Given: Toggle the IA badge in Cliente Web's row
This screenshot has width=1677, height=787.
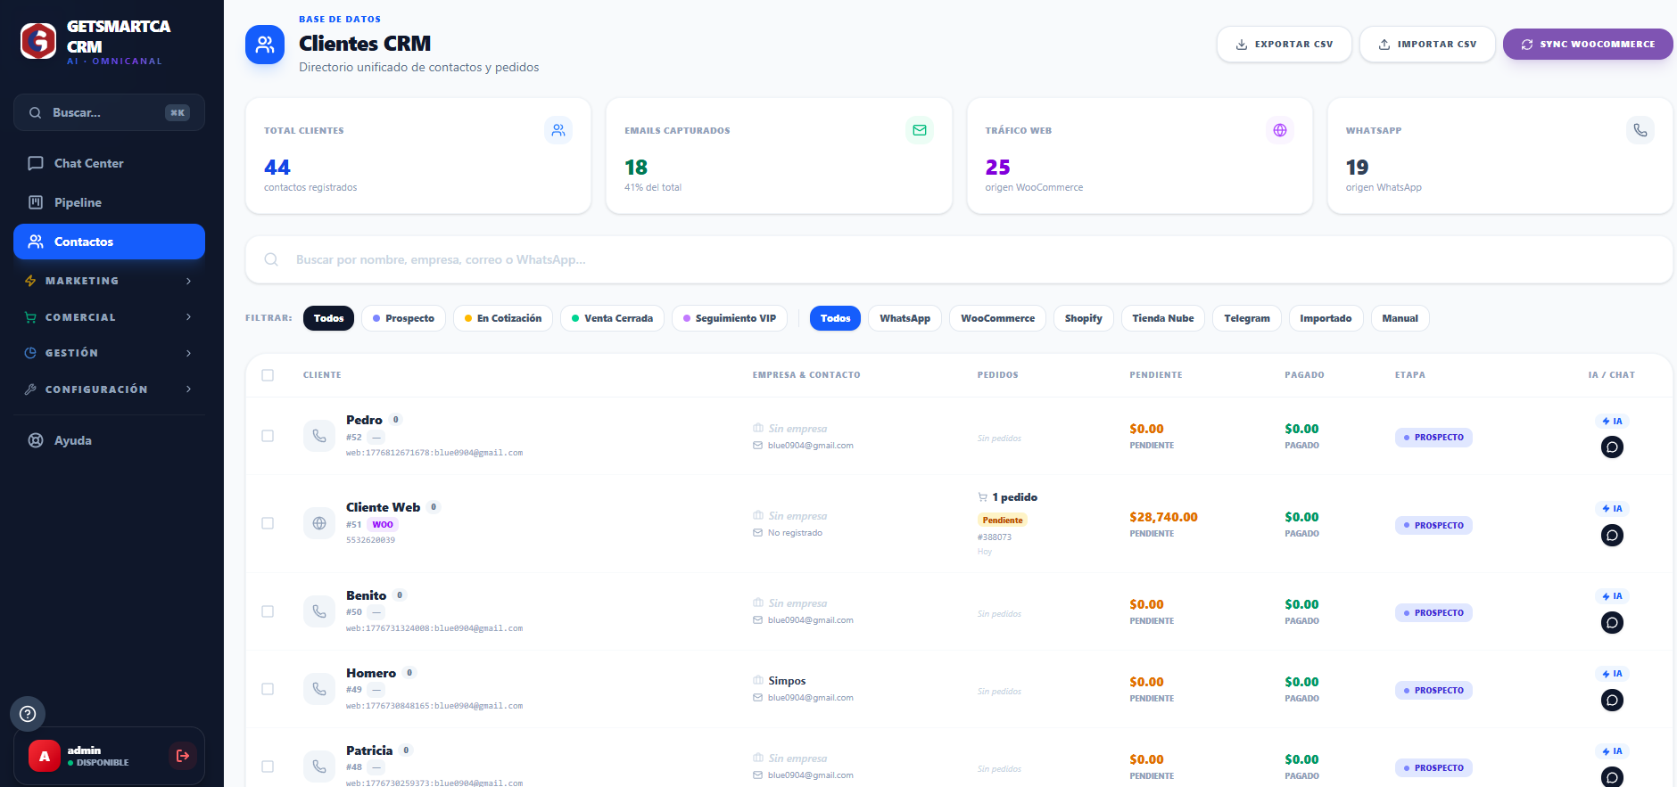Looking at the screenshot, I should tap(1612, 509).
